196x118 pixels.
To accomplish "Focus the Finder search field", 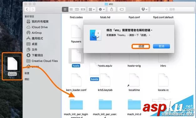I will tap(172, 9).
